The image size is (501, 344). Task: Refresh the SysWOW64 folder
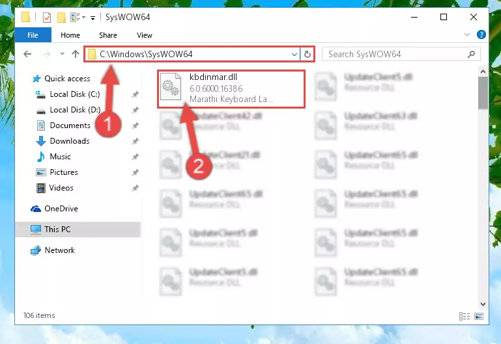tap(308, 54)
